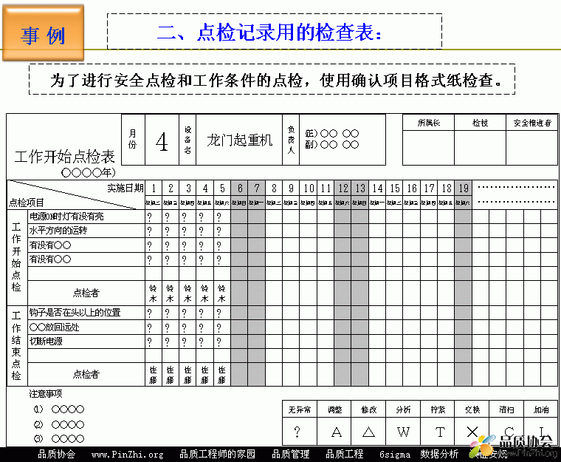
Task: Click the 修改 legend header
Action: coord(368,410)
